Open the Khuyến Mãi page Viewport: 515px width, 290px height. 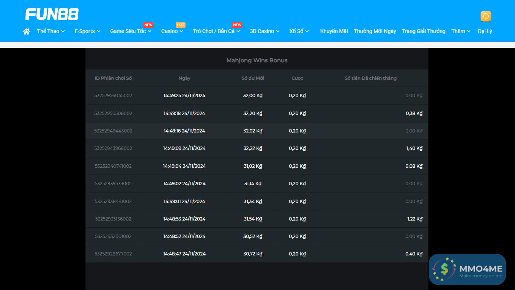pos(334,31)
